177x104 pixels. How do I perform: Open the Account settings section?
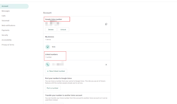[x=14, y=6]
